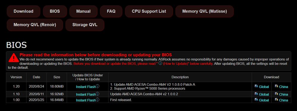Click the info icon beside version 1.00 Instant Flash

coord(97,100)
